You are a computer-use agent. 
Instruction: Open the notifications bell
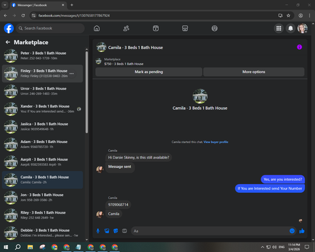tap(290, 28)
